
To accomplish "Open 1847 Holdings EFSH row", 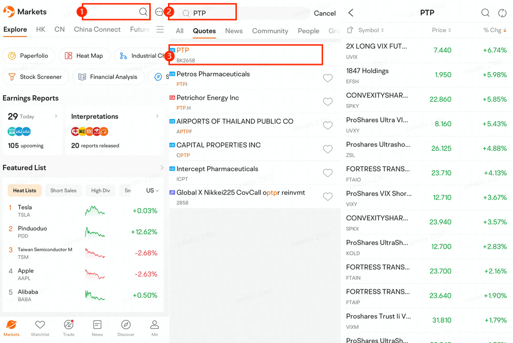I will pyautogui.click(x=427, y=75).
